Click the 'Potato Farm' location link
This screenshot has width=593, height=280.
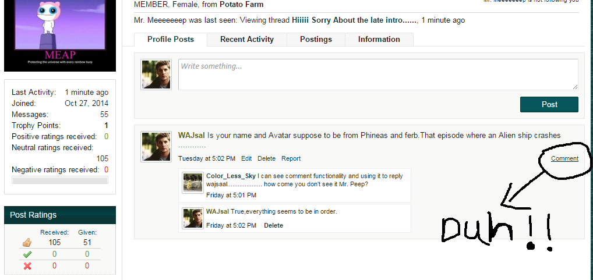(242, 5)
